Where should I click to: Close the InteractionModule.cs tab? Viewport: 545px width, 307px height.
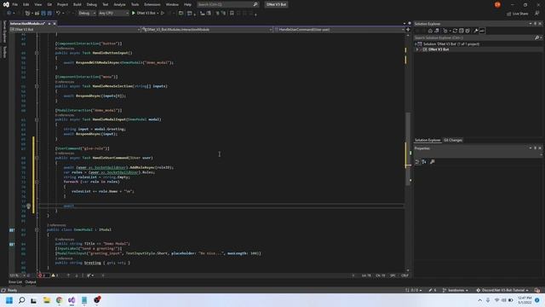coord(54,23)
